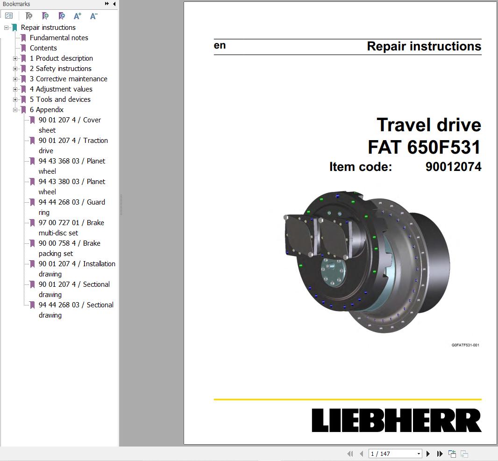This screenshot has height=461, width=498.
Task: Open 94 43 380 03 / Planet wheel bookmark
Action: click(x=72, y=187)
